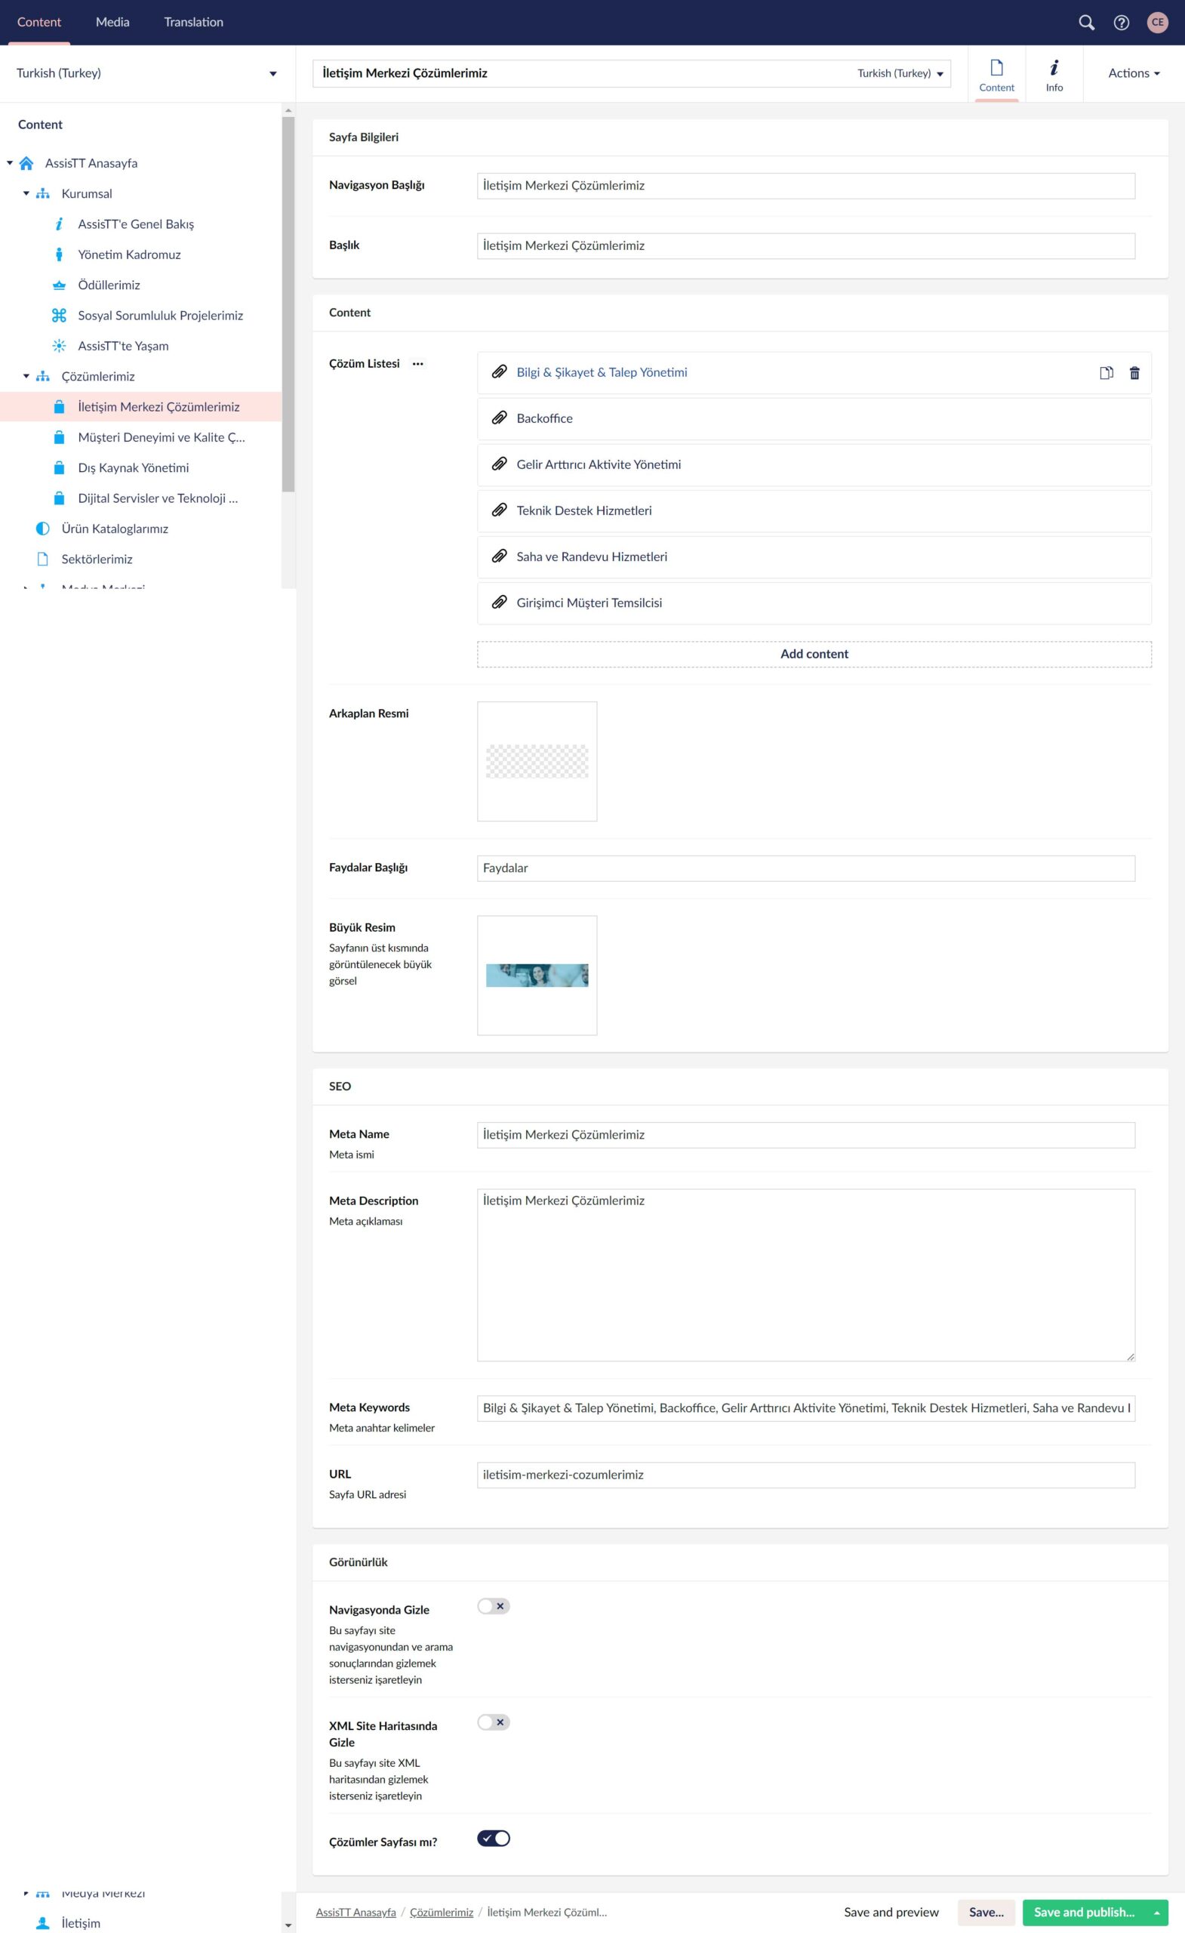The width and height of the screenshot is (1185, 1933).
Task: Toggle the Navigasyonda Gizle switch
Action: [494, 1606]
